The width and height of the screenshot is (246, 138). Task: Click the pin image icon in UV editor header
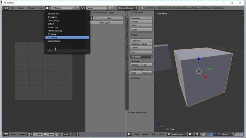[57, 134]
